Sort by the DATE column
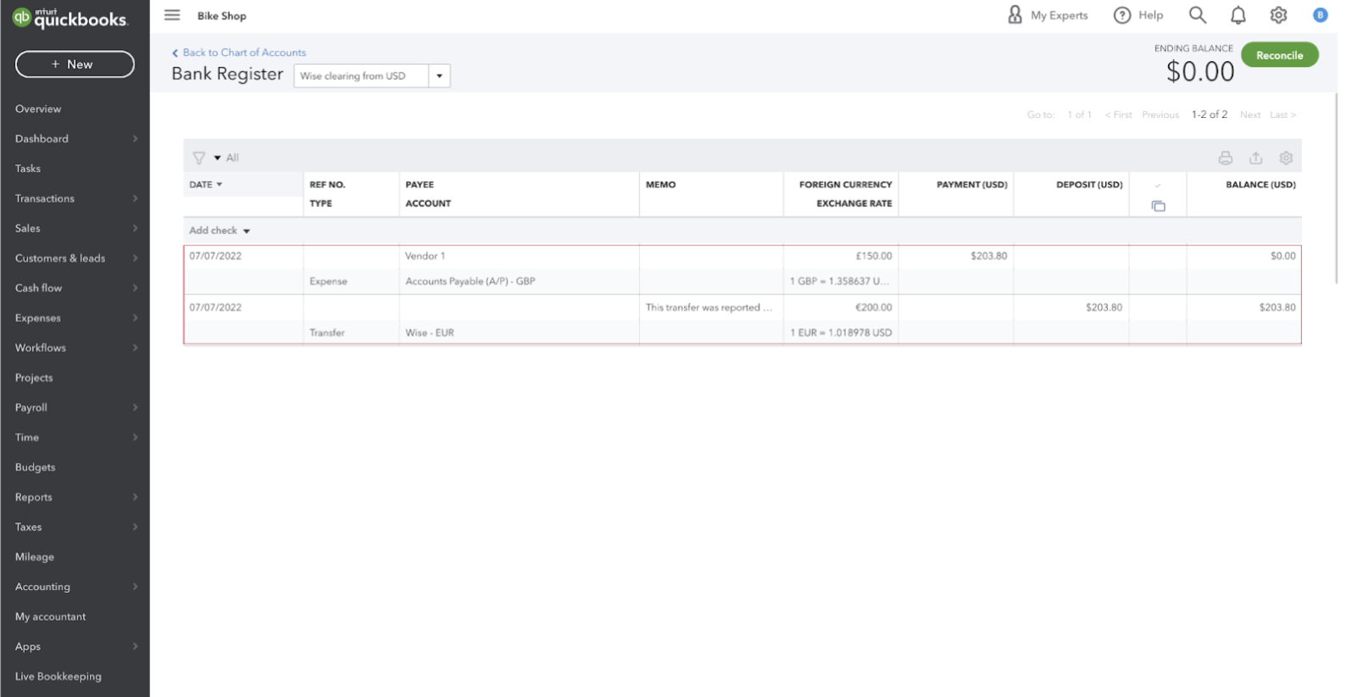The image size is (1363, 697). pos(206,185)
